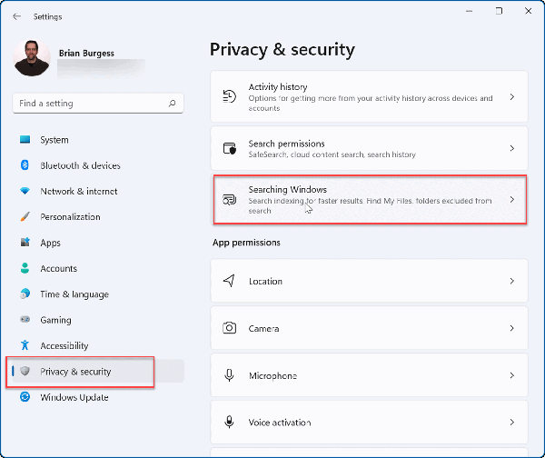Click the Settings window title text
Viewport: 545px width, 458px height.
tap(47, 16)
